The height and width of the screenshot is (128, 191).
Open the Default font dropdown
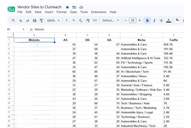pos(111,20)
